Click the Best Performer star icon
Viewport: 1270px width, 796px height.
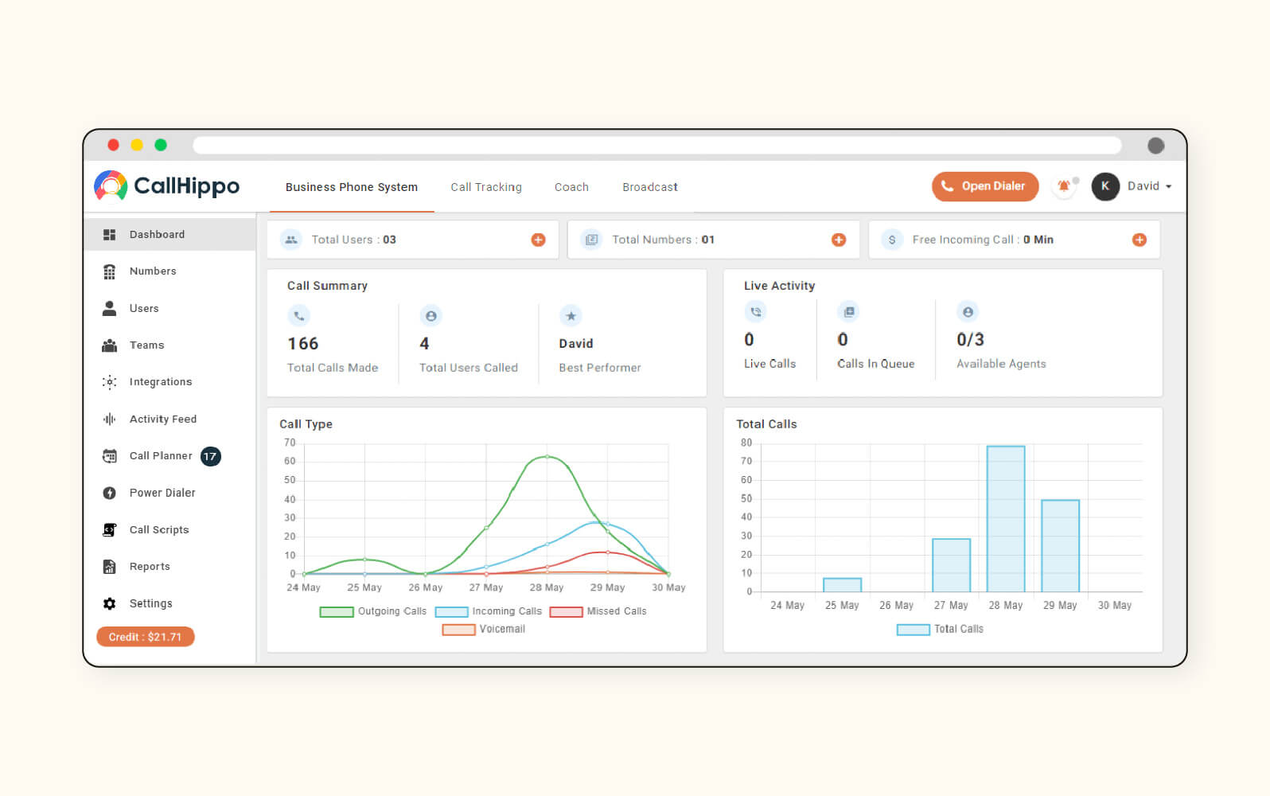pos(571,316)
